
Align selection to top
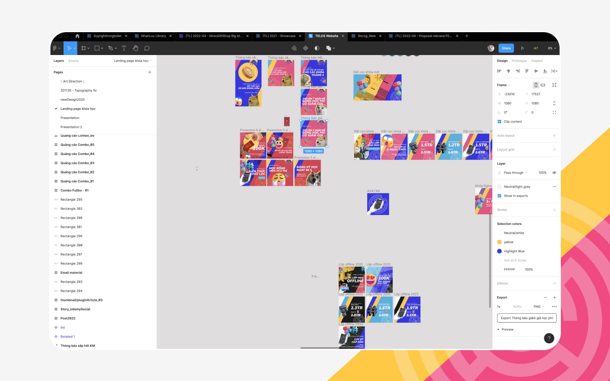527,71
